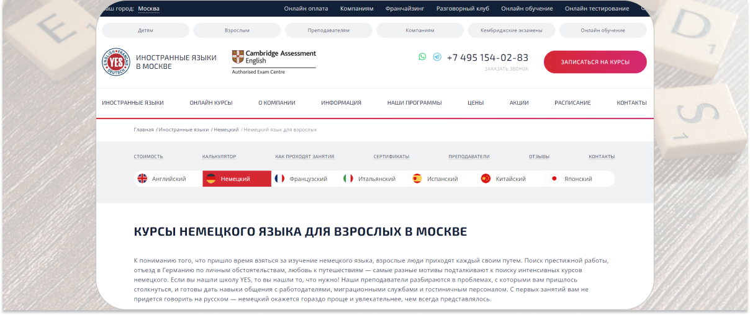The image size is (750, 315).
Task: Go to Главная in the breadcrumbs
Action: 143,130
